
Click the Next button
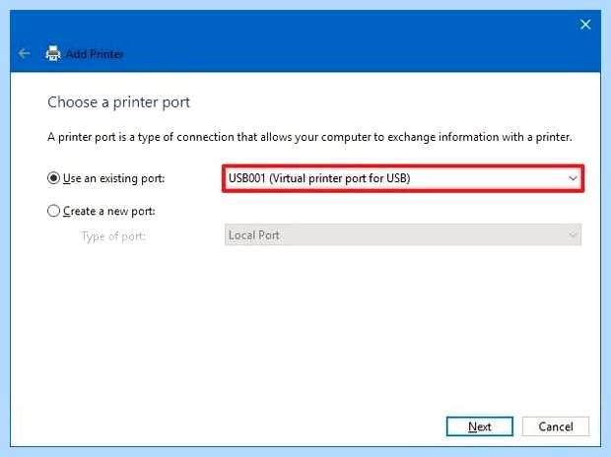tap(479, 426)
